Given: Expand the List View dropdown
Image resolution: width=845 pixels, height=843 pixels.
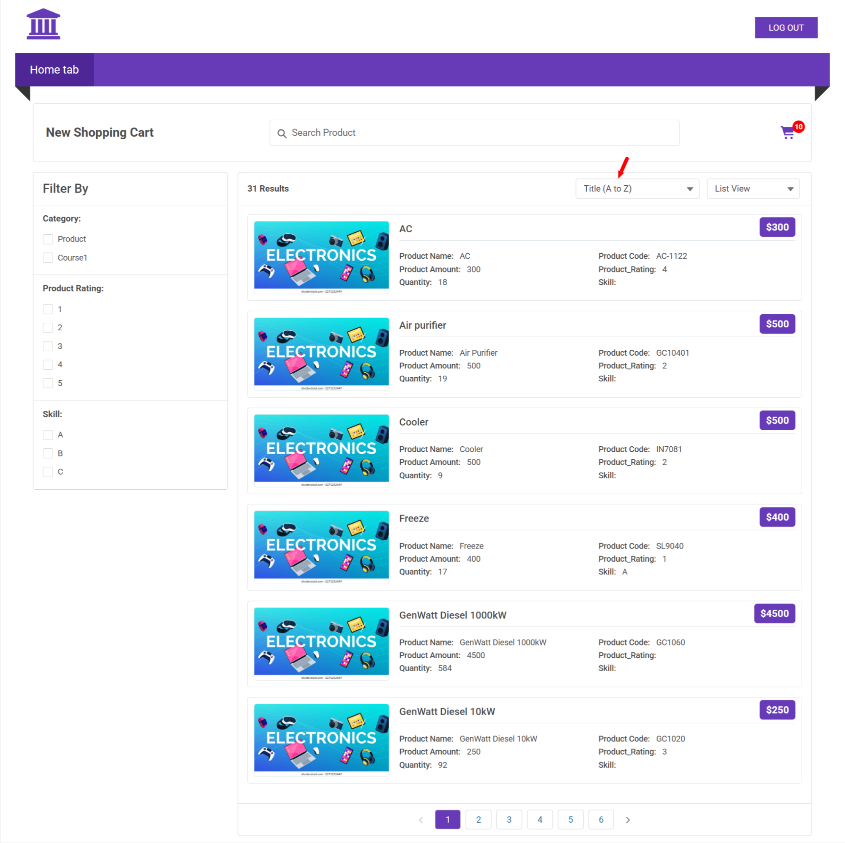Looking at the screenshot, I should tap(753, 189).
